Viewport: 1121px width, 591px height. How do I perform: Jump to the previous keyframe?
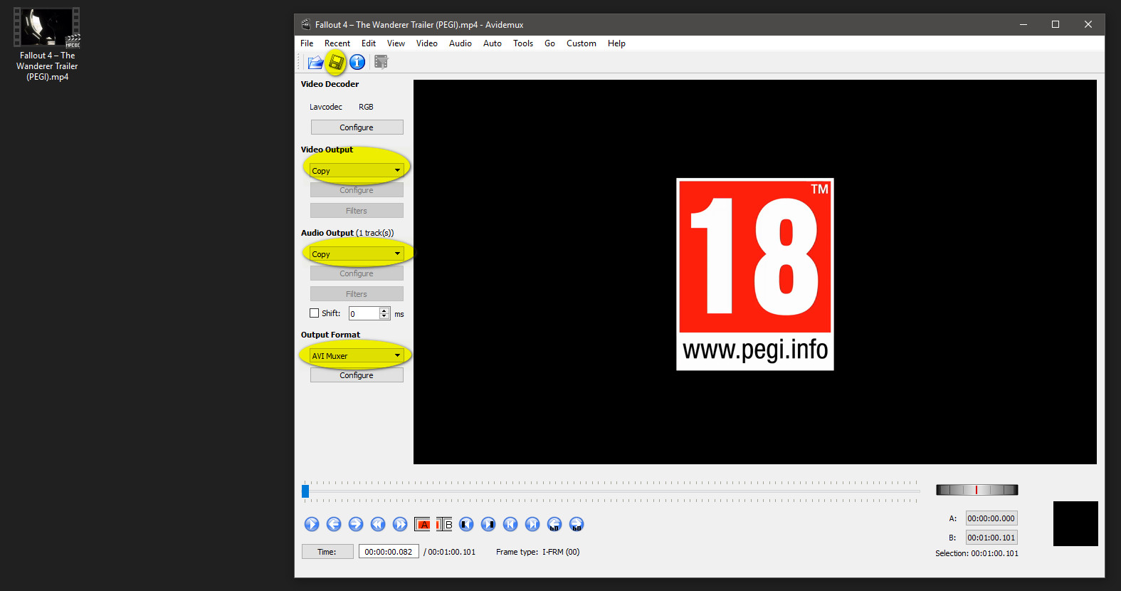378,524
